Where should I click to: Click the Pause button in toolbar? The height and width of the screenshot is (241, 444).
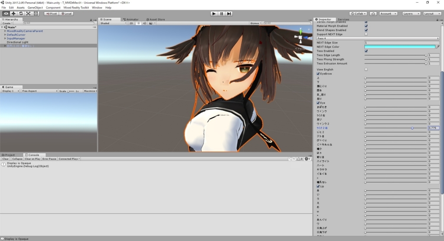[222, 13]
